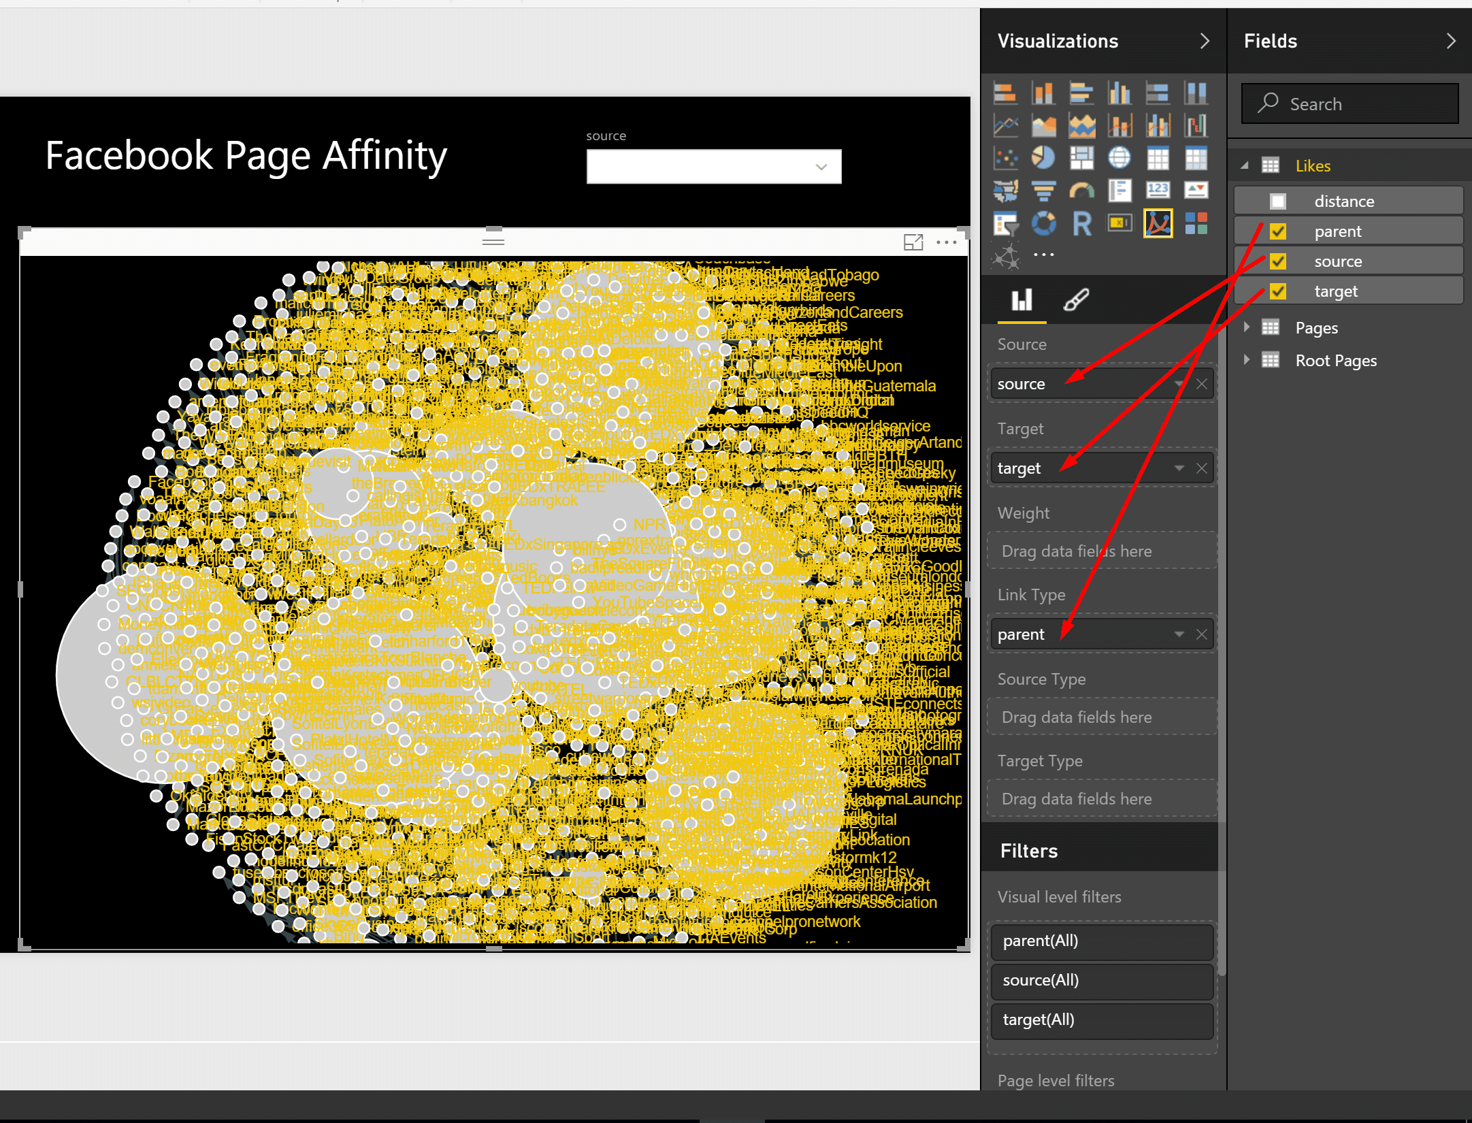
Task: Open focus mode on the network visual
Action: (x=913, y=242)
